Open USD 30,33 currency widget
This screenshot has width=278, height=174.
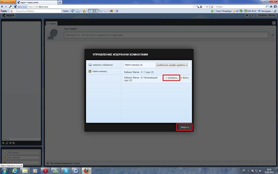point(250,11)
